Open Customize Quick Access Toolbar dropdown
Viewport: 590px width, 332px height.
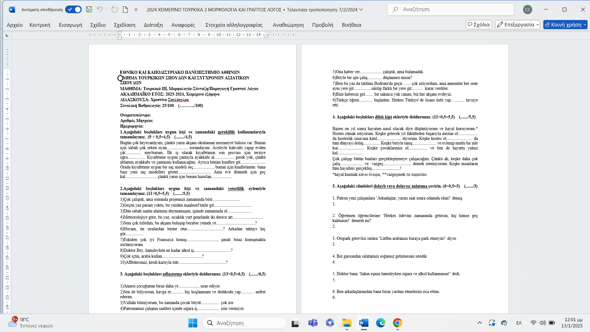(136, 10)
